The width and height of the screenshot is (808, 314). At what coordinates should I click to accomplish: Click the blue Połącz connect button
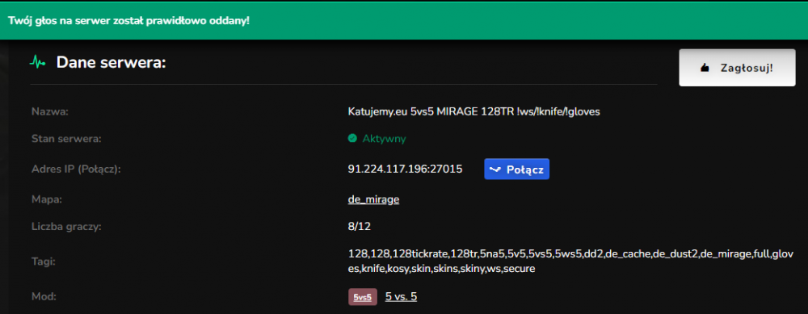516,169
